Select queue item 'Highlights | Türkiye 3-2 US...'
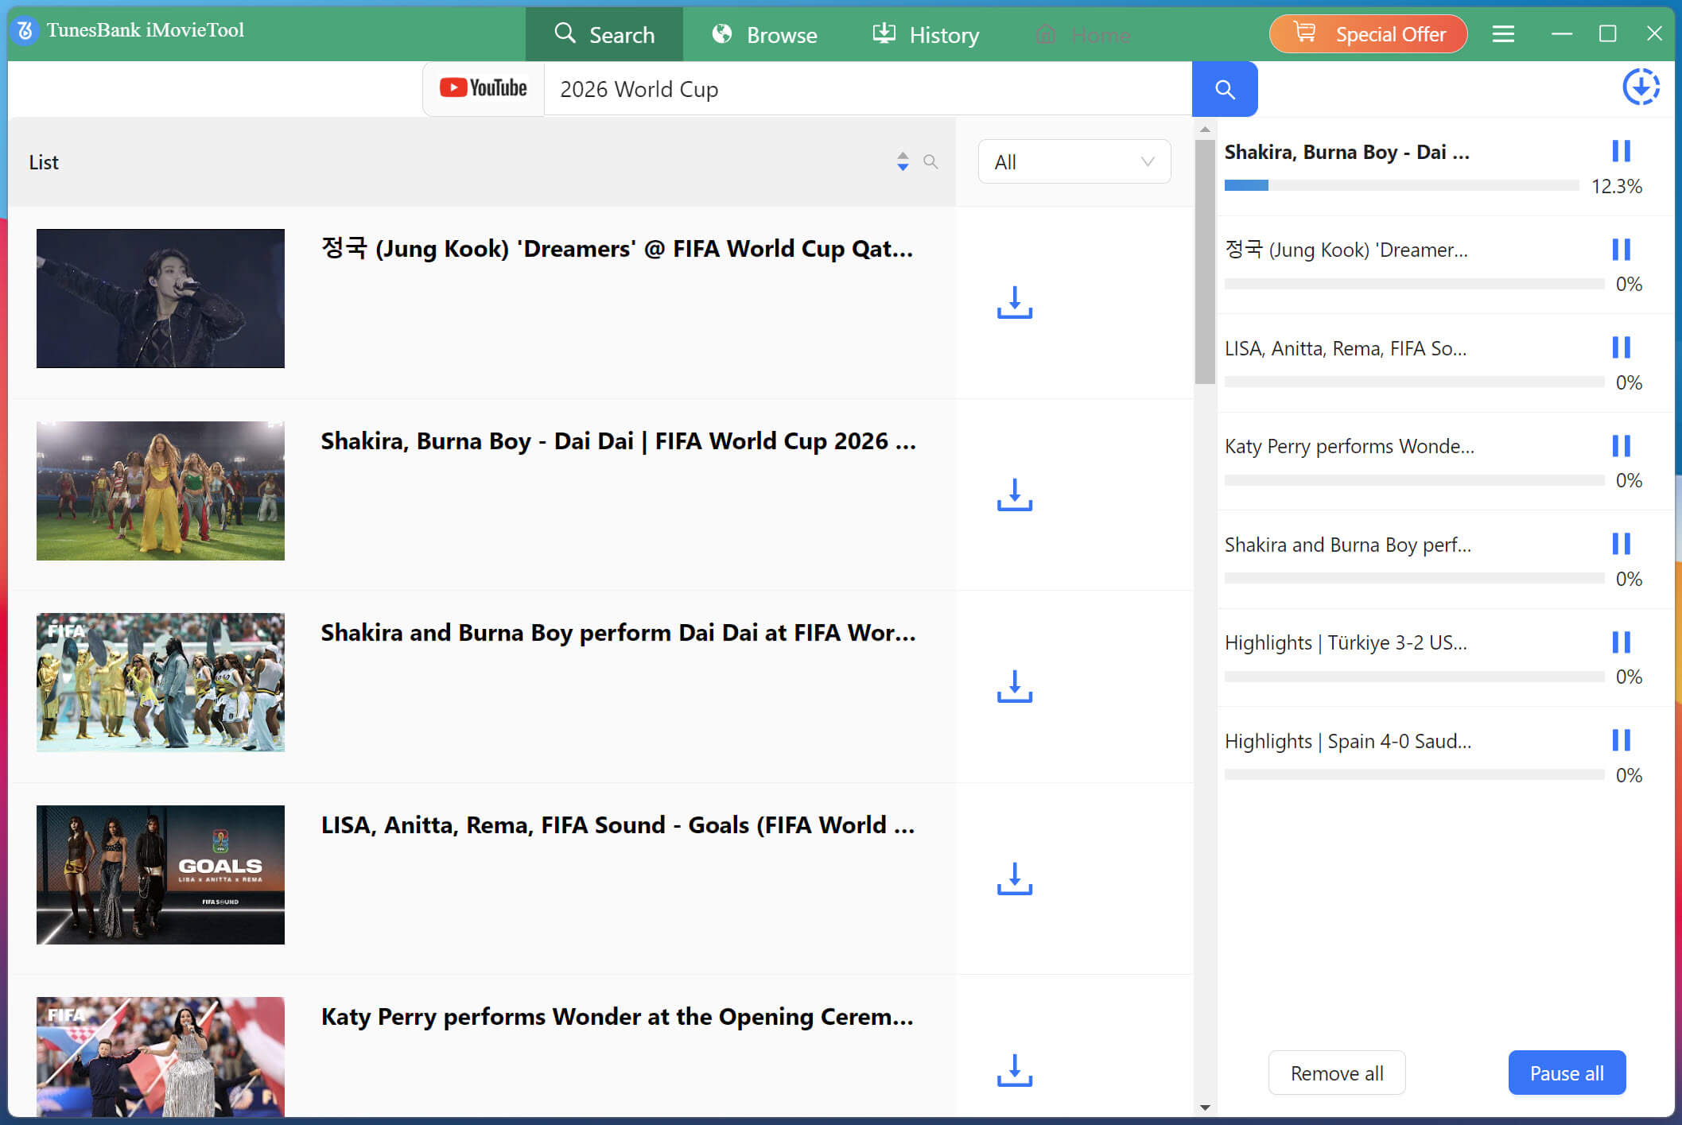This screenshot has width=1682, height=1125. [x=1346, y=642]
